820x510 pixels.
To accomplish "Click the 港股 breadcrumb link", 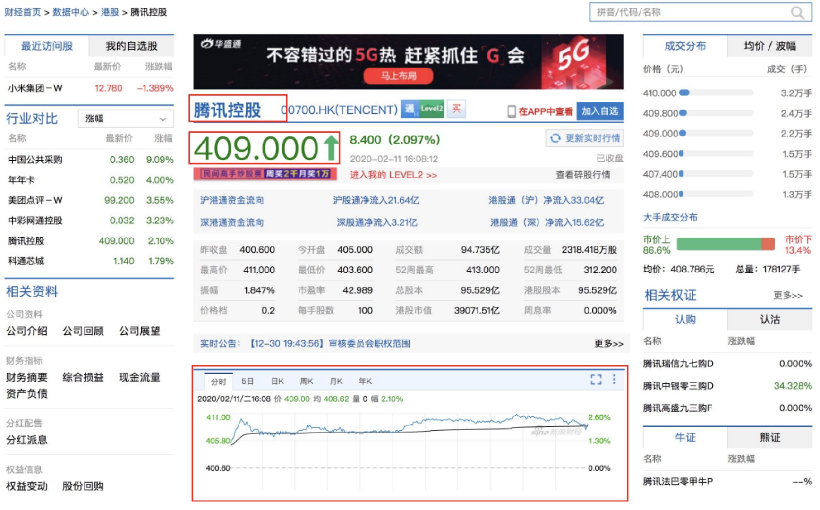I will [110, 12].
